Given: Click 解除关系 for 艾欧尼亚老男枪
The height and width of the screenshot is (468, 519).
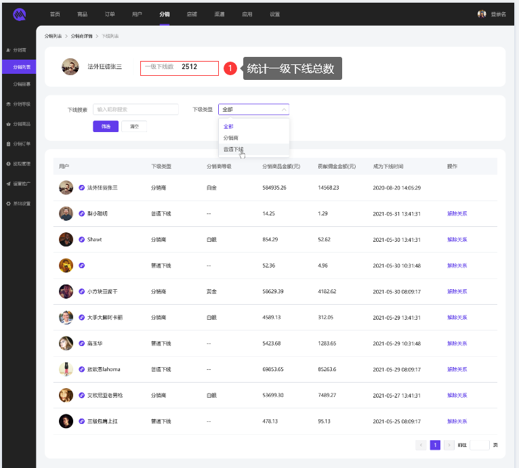Looking at the screenshot, I should coord(457,395).
